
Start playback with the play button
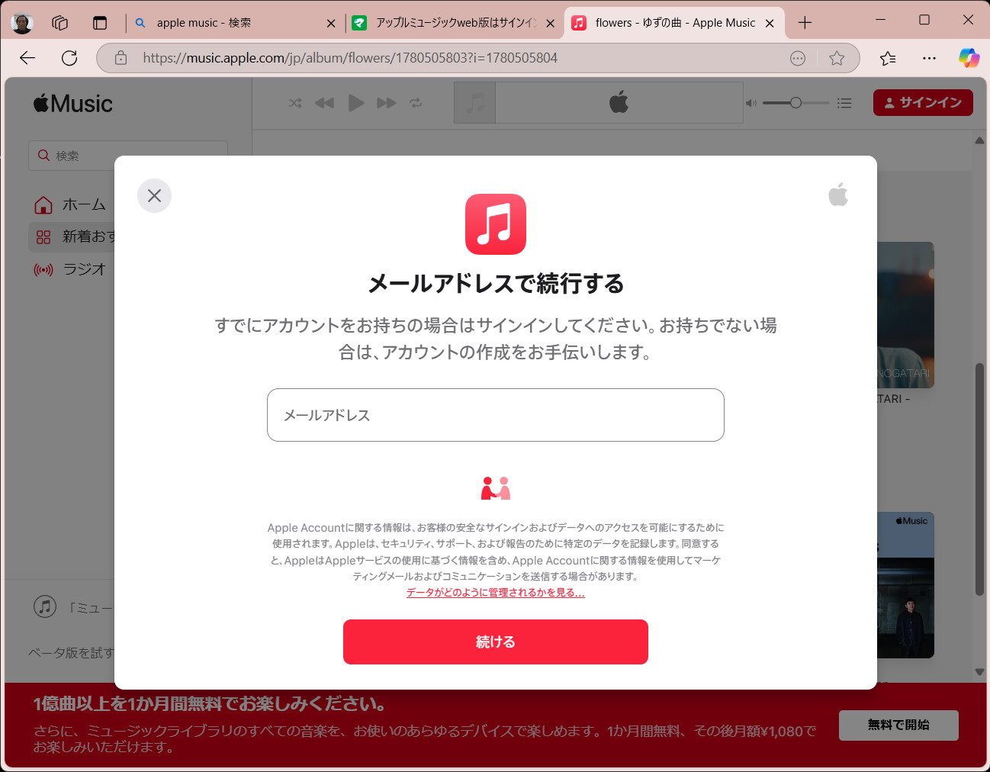355,103
